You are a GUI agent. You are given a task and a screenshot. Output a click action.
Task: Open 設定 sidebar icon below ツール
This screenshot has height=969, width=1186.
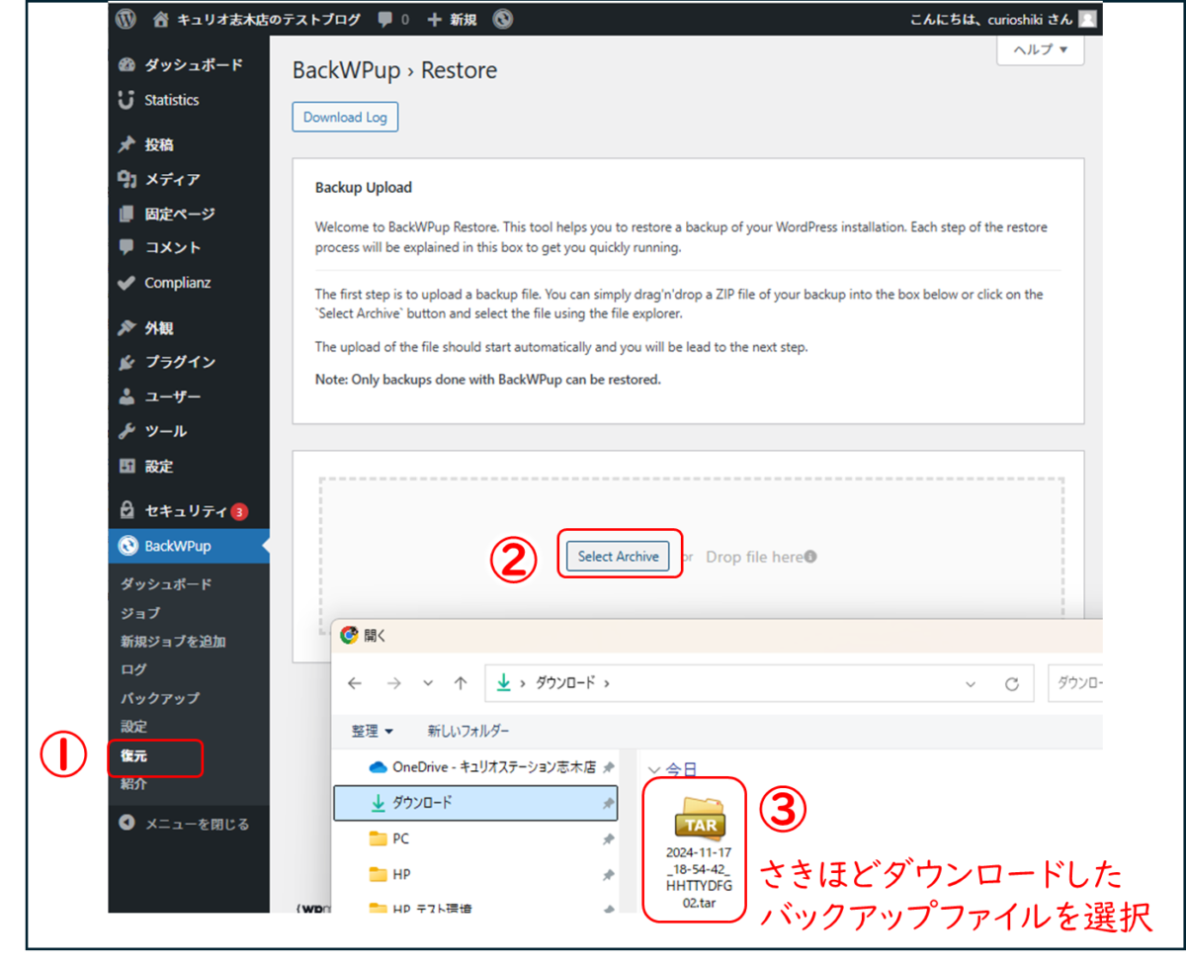(127, 466)
